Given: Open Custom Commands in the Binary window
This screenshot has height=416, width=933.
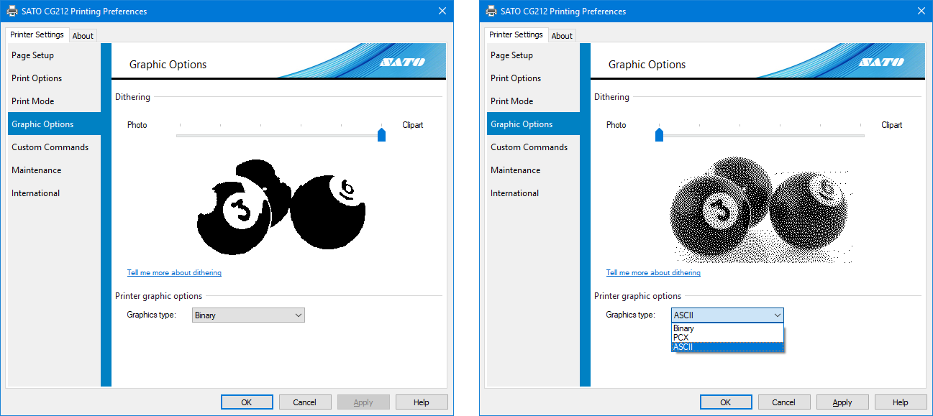Looking at the screenshot, I should pyautogui.click(x=54, y=147).
